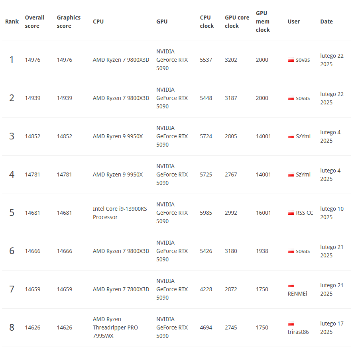Click AMD Ryzen 7 7800X3D CPU entry
The height and width of the screenshot is (349, 356).
point(121,290)
